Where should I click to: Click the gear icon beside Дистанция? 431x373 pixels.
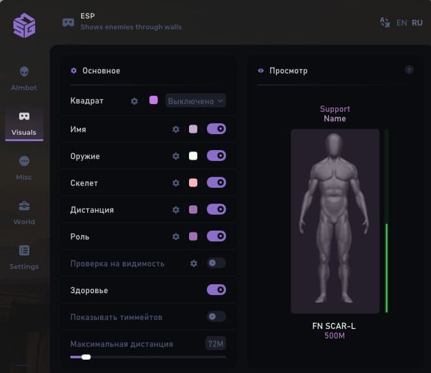tap(176, 210)
